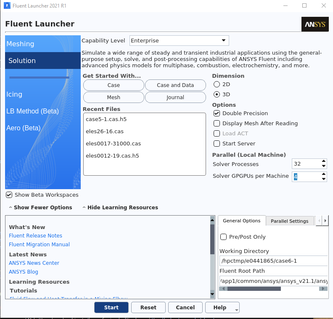
Task: Open Fluent Release Notes link
Action: point(35,236)
